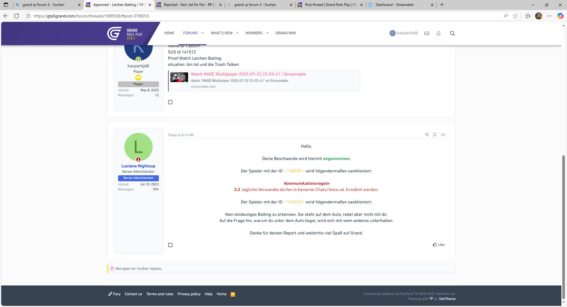
Task: Go to HOME in the navigation
Action: pos(169,33)
